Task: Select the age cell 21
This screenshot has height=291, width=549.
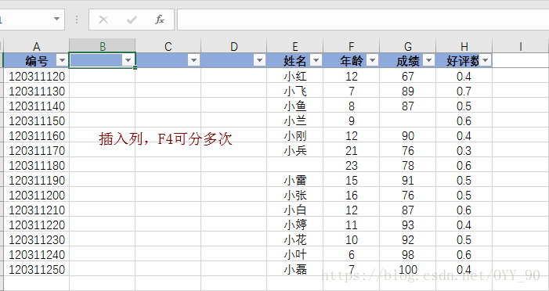Action: tap(351, 150)
